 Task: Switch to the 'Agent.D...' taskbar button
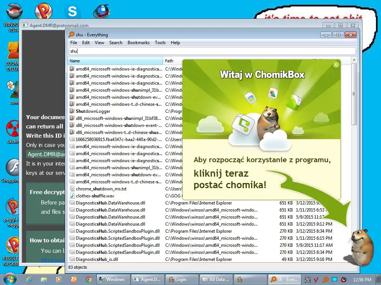point(148,279)
